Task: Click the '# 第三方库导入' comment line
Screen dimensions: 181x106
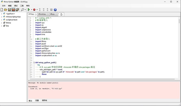Action: point(42,39)
